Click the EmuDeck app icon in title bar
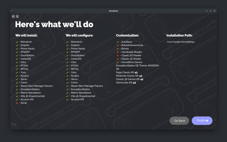Viewport: 227px width, 142px height. [x=13, y=11]
